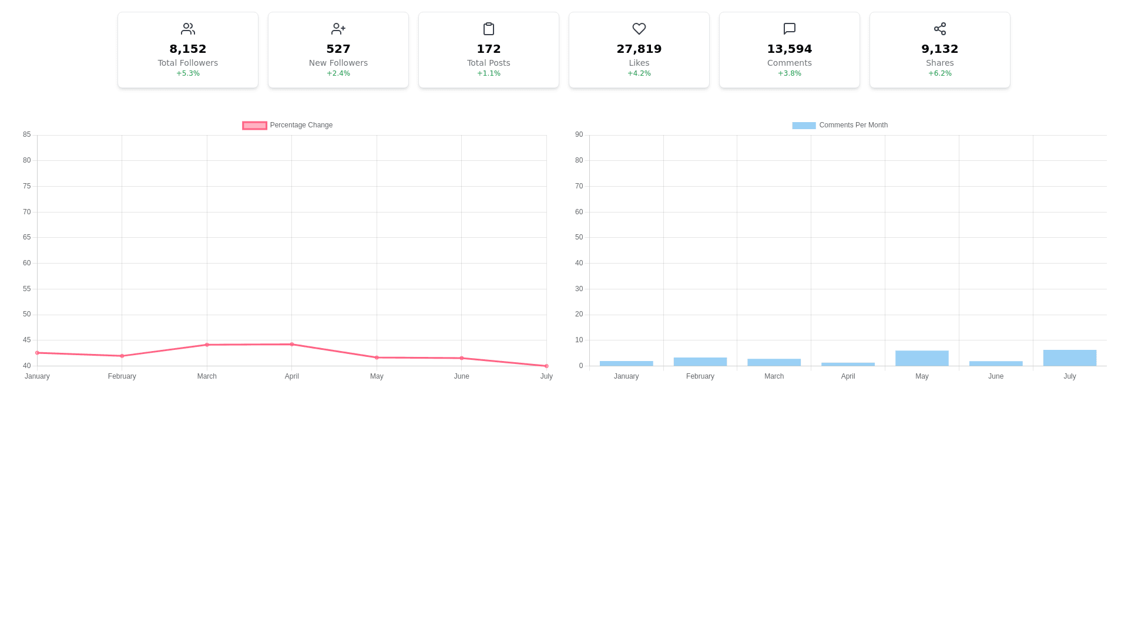The height and width of the screenshot is (634, 1128).
Task: Click the 27,819 Likes value
Action: point(639,49)
